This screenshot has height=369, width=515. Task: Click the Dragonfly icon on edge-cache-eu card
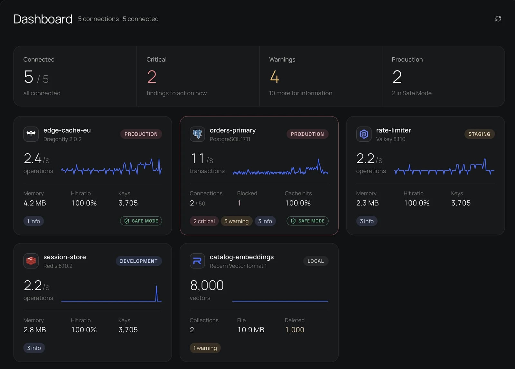[x=31, y=134]
